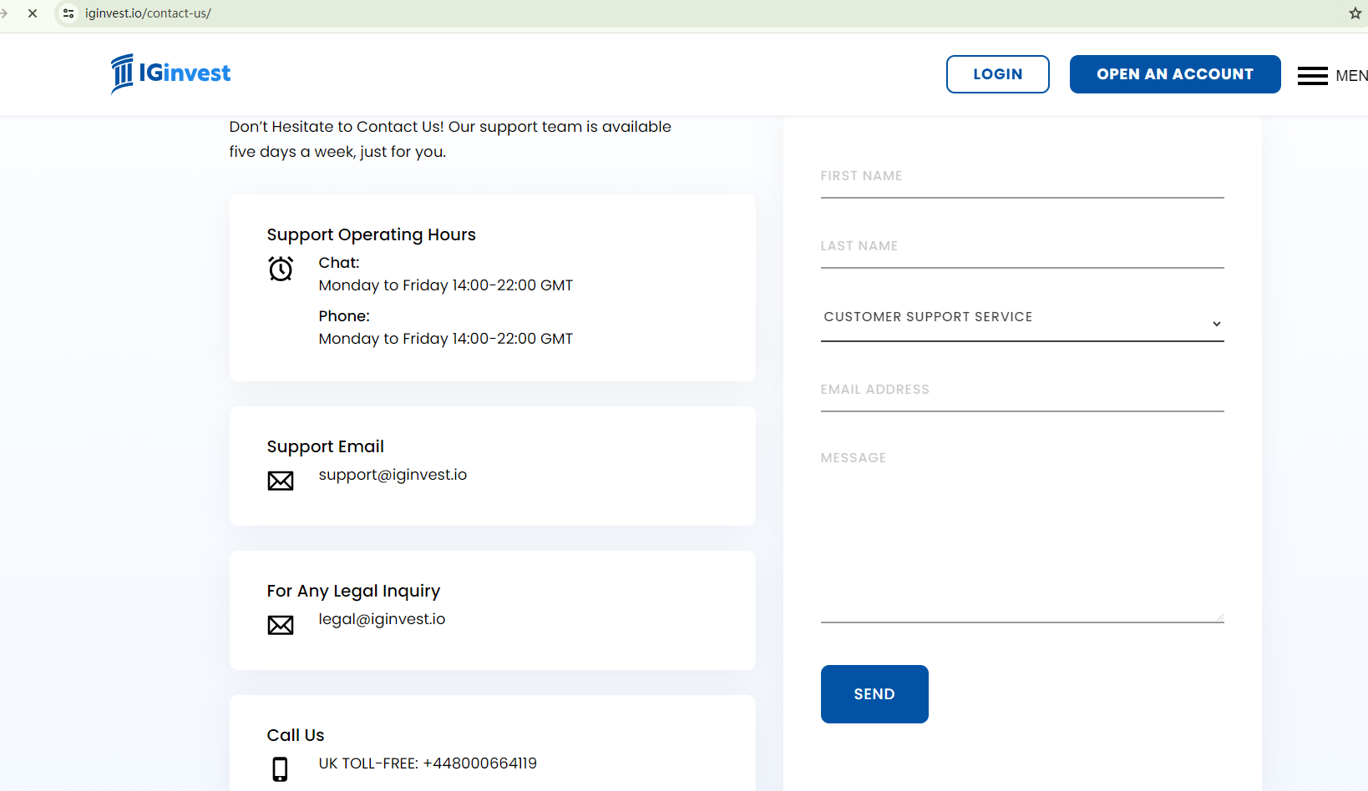Bookmark this page with the star
This screenshot has width=1368, height=791.
coord(1355,13)
